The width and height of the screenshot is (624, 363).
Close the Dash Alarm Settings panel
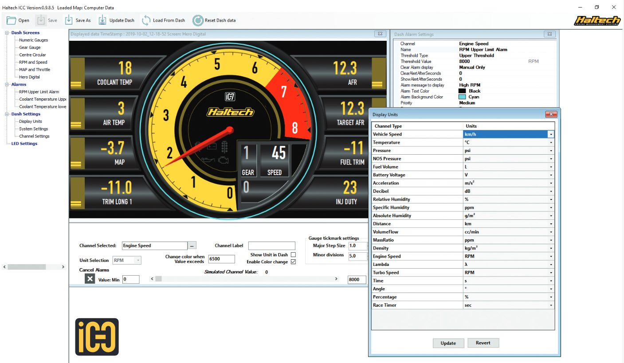[x=549, y=34]
